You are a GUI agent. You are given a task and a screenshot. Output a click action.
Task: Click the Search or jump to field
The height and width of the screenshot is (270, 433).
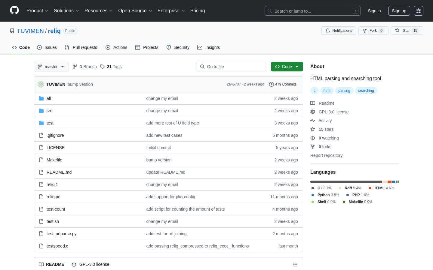pyautogui.click(x=313, y=11)
